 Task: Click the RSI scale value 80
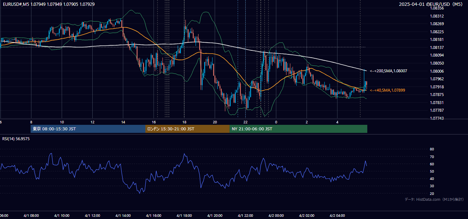click(432, 149)
